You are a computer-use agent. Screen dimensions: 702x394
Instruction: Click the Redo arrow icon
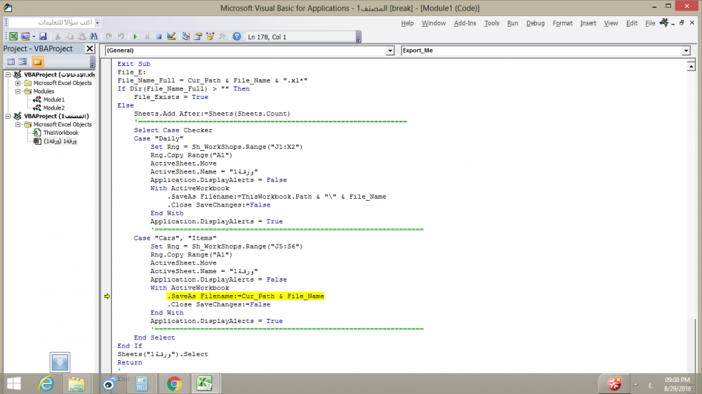121,37
